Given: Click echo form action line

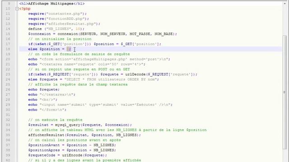Looking at the screenshot, I should (99, 59).
